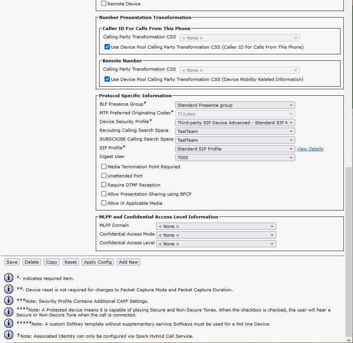This screenshot has height=343, width=353.
Task: Click the info icon beside CAPF Settings note
Action: click(x=8, y=300)
